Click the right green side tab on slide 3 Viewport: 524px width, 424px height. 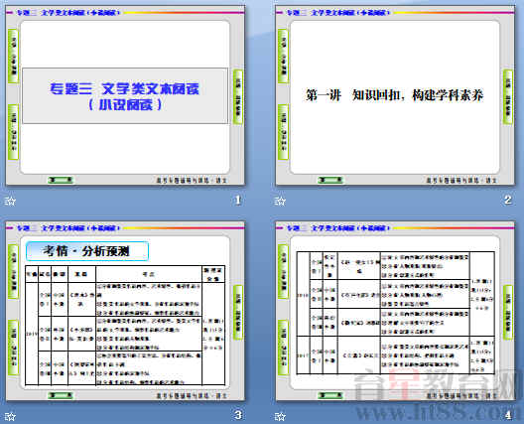pos(238,313)
